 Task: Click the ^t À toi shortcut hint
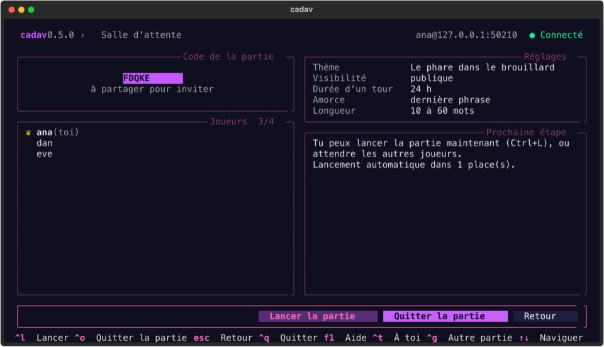tap(396, 338)
